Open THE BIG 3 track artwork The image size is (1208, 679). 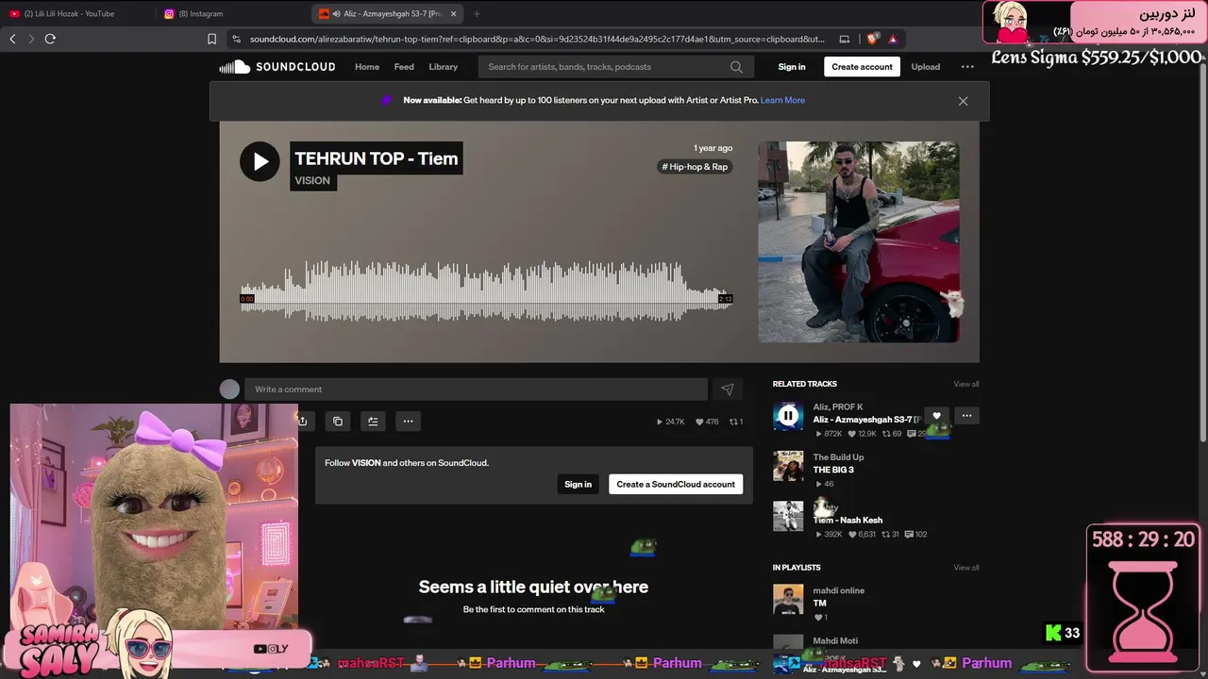pyautogui.click(x=788, y=466)
